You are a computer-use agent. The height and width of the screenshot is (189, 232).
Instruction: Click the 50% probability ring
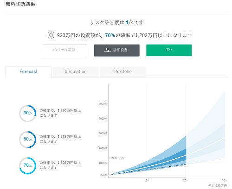click(x=27, y=140)
